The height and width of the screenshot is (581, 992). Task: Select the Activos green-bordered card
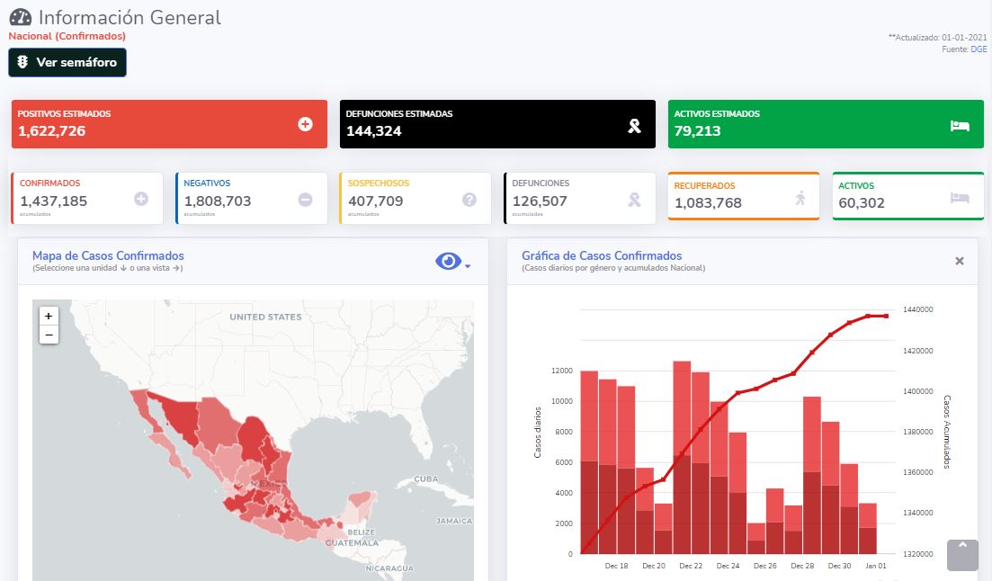point(907,196)
